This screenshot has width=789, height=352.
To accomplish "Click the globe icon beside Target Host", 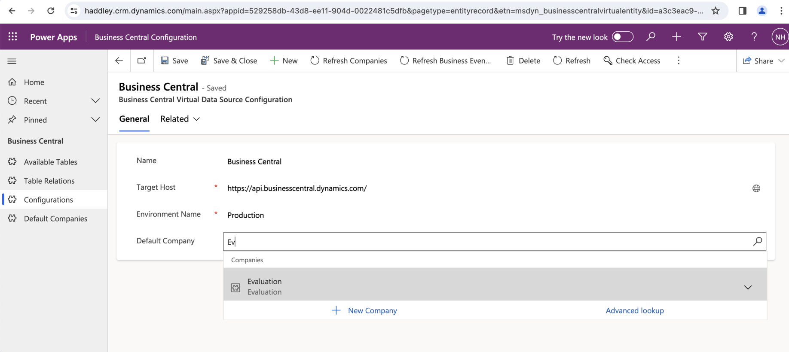I will click(x=756, y=188).
